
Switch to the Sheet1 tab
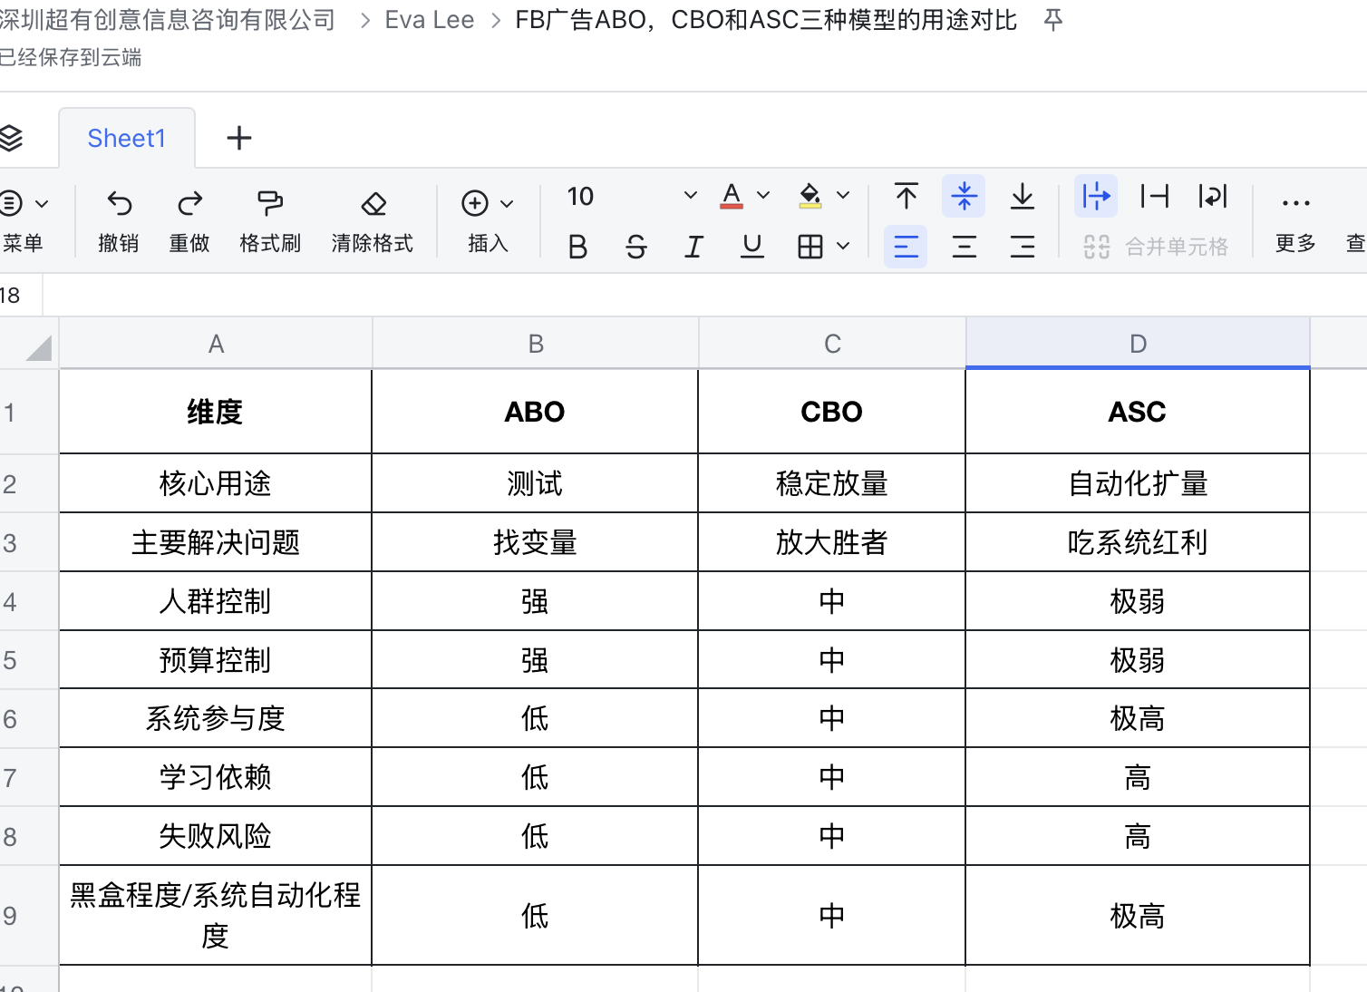pos(127,138)
